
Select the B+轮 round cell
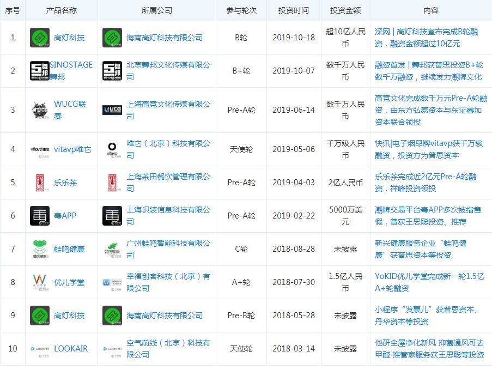point(241,71)
